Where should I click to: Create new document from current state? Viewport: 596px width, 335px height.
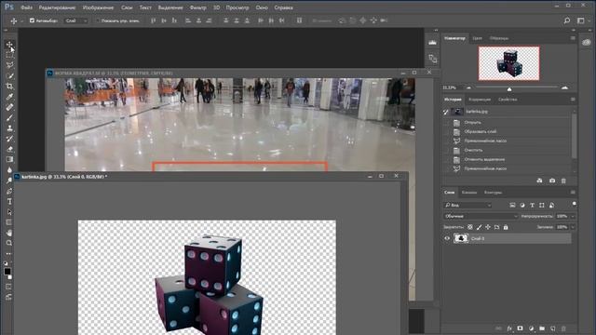(x=539, y=181)
